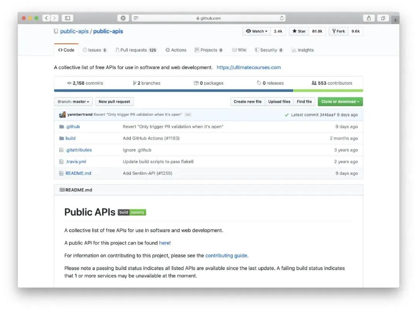Click book icon in README.md header
The height and width of the screenshot is (311, 417).
[x=62, y=190]
